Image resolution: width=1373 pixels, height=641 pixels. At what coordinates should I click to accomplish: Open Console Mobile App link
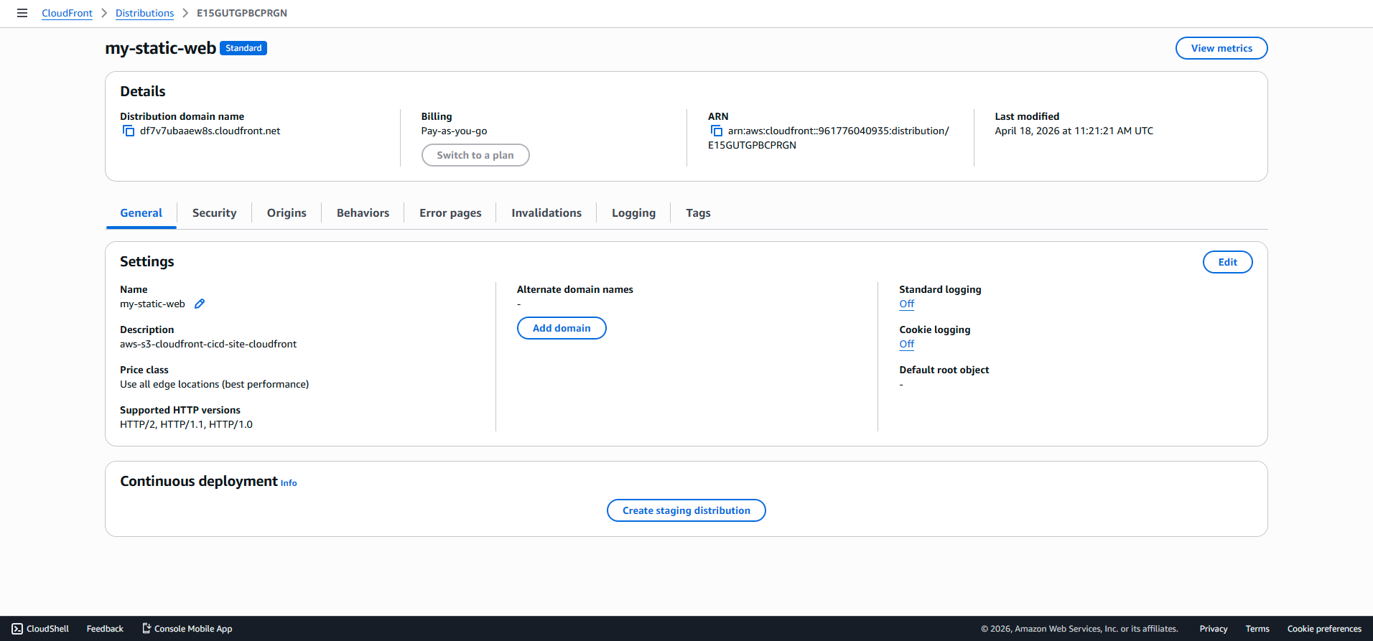(187, 629)
